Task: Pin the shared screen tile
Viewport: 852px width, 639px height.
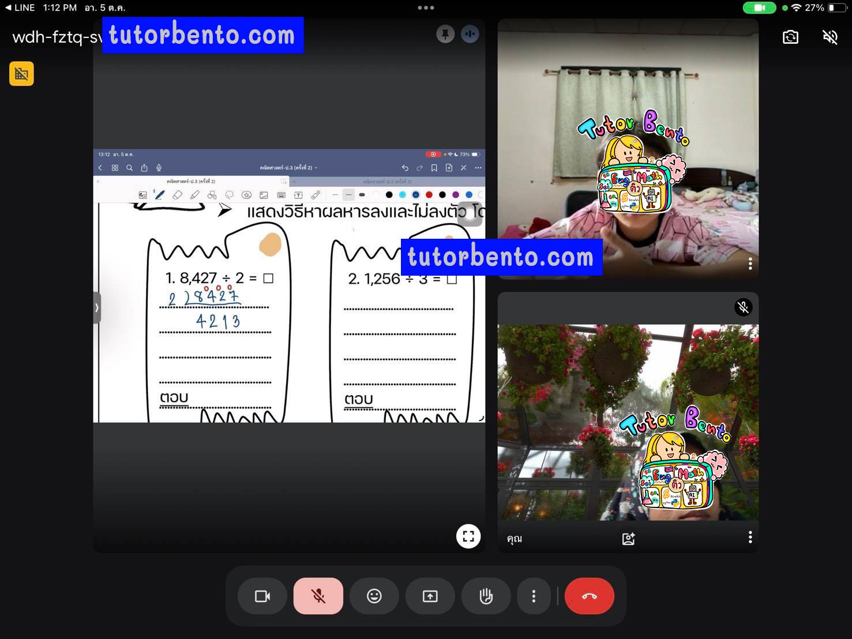Action: 445,35
